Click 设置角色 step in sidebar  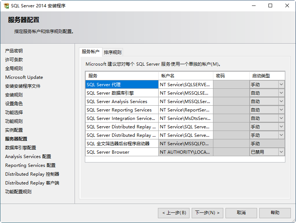click(14, 103)
